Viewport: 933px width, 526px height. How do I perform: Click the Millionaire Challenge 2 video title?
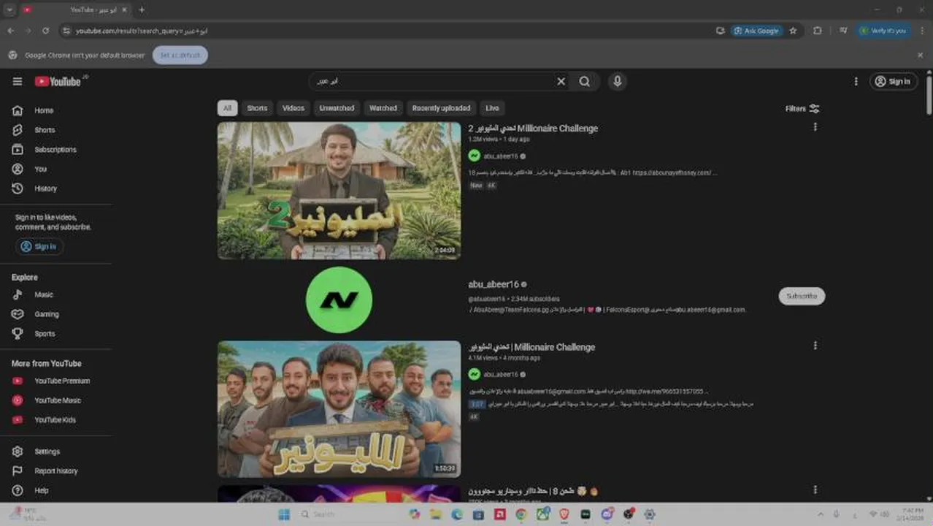(x=533, y=129)
